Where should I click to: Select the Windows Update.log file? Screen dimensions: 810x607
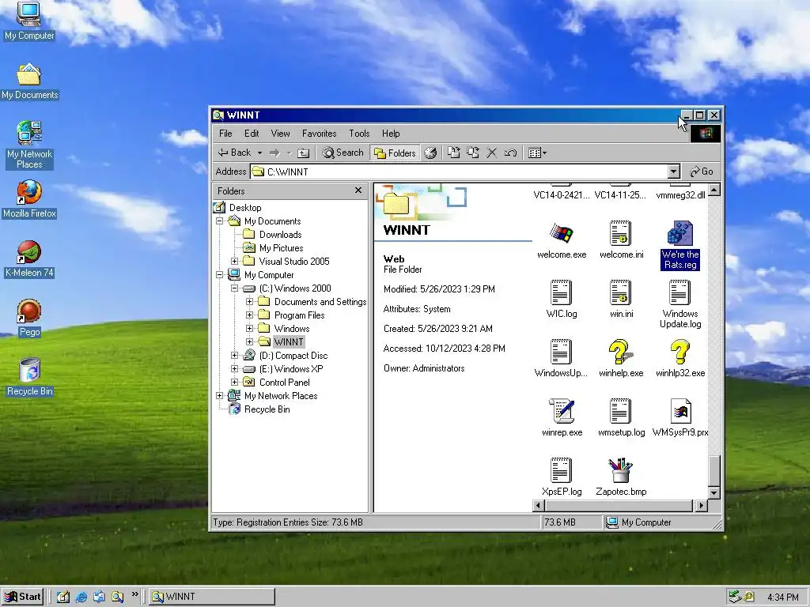[x=679, y=304]
